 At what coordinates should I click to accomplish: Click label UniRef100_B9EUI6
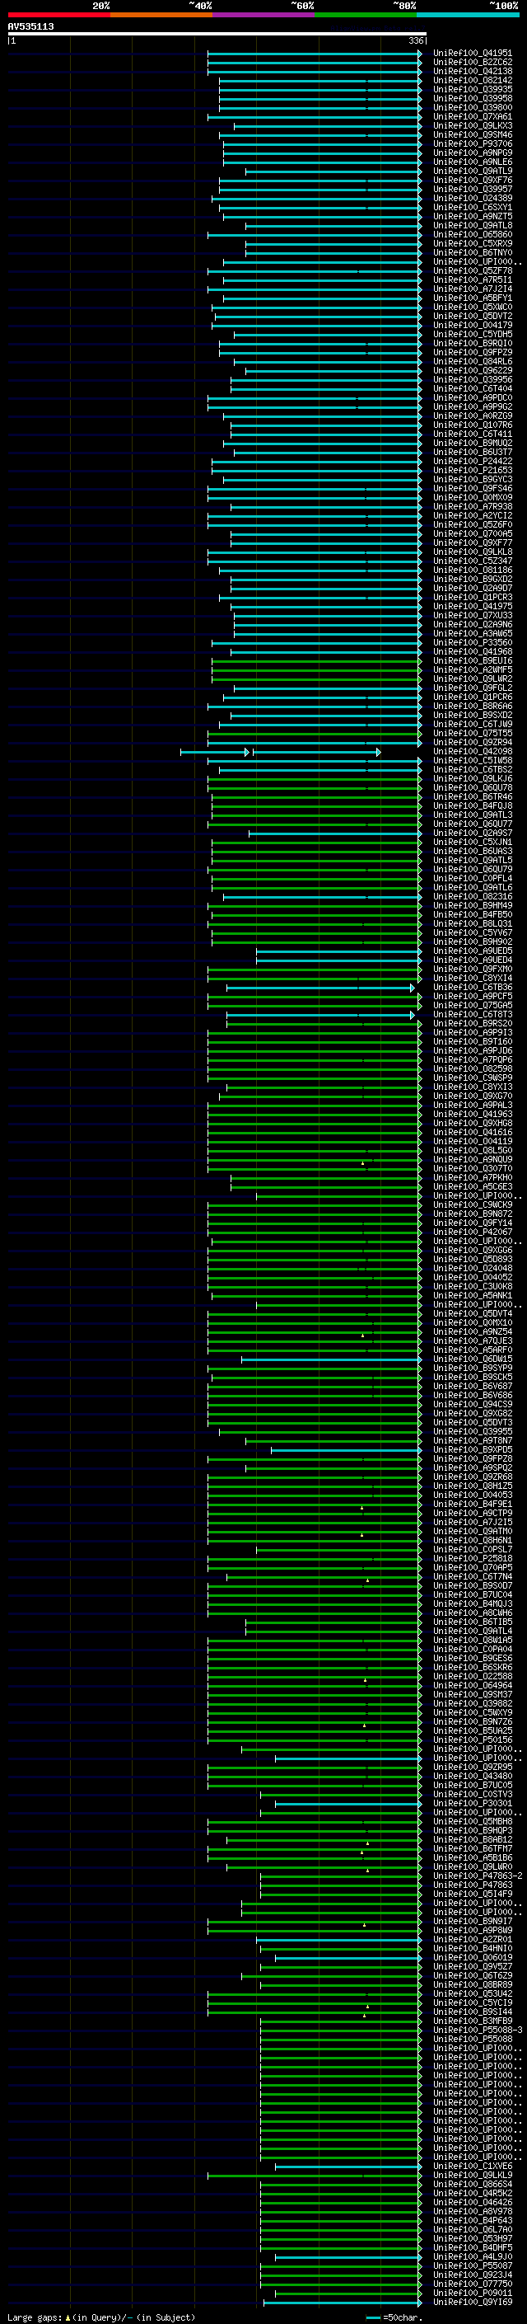472,660
